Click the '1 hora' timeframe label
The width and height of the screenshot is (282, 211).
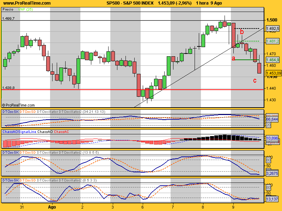point(202,3)
